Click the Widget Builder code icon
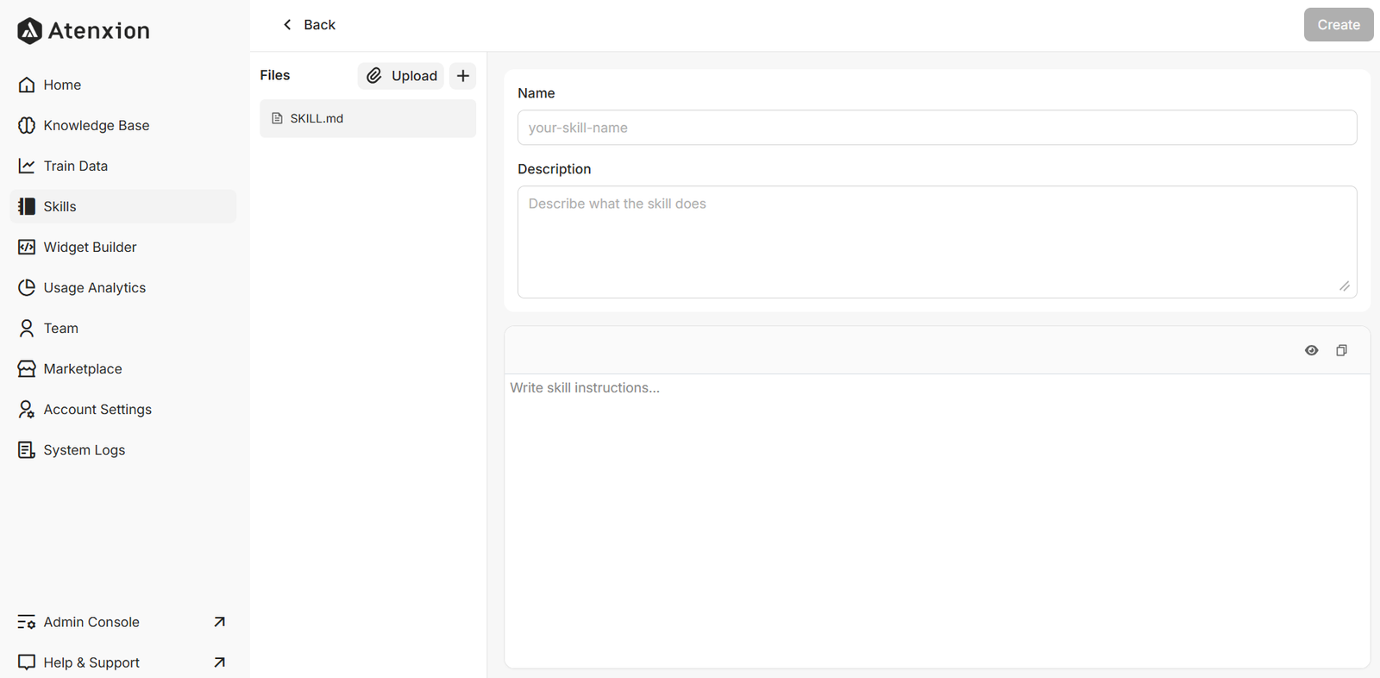Image resolution: width=1380 pixels, height=678 pixels. pos(27,247)
